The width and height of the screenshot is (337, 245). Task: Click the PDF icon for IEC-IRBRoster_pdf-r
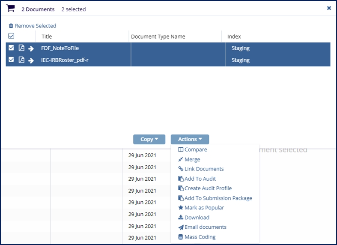pos(21,60)
